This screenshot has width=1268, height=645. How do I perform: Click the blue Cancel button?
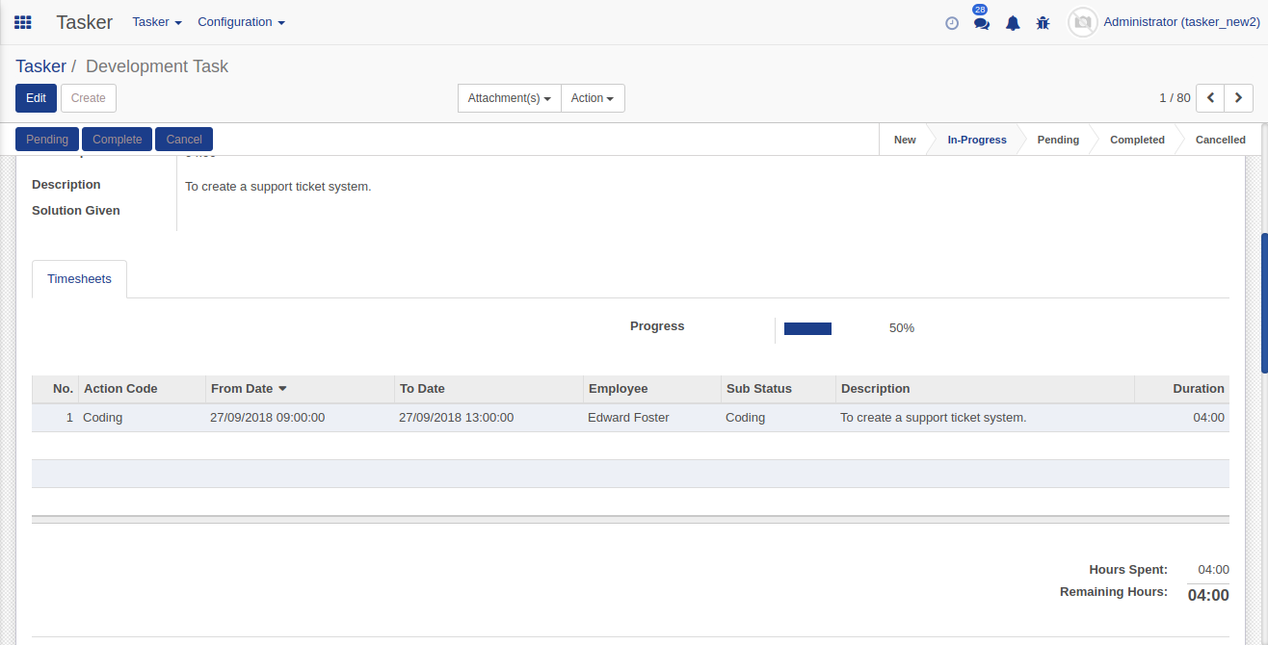point(184,140)
